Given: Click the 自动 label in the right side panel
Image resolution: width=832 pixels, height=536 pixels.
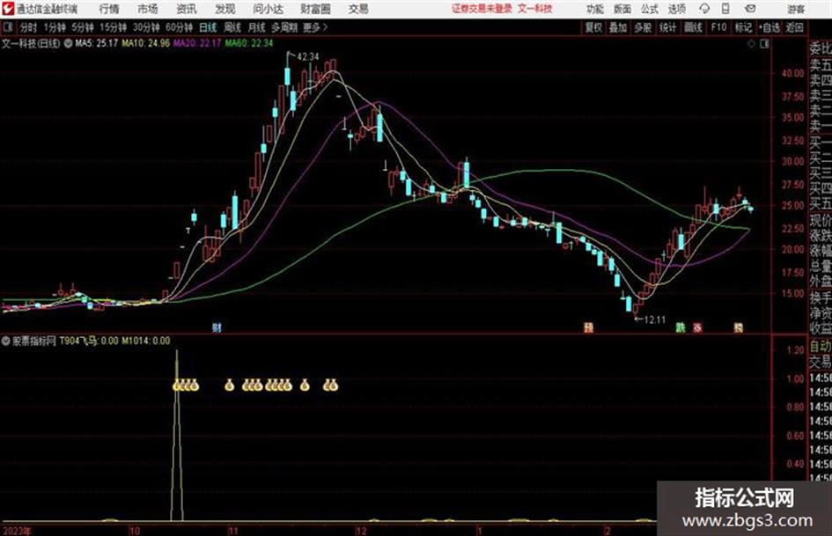Looking at the screenshot, I should (x=820, y=346).
